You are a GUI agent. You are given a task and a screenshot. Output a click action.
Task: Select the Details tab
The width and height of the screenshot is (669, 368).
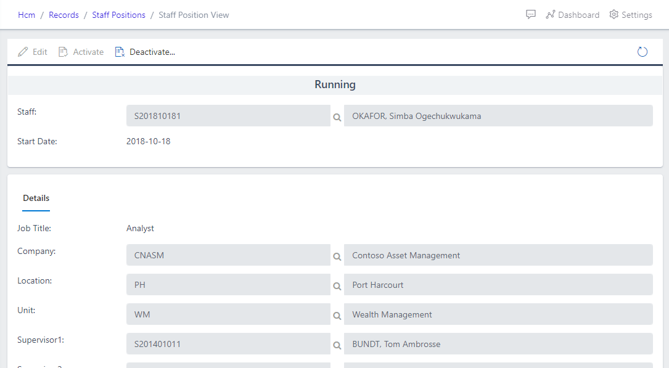click(36, 198)
